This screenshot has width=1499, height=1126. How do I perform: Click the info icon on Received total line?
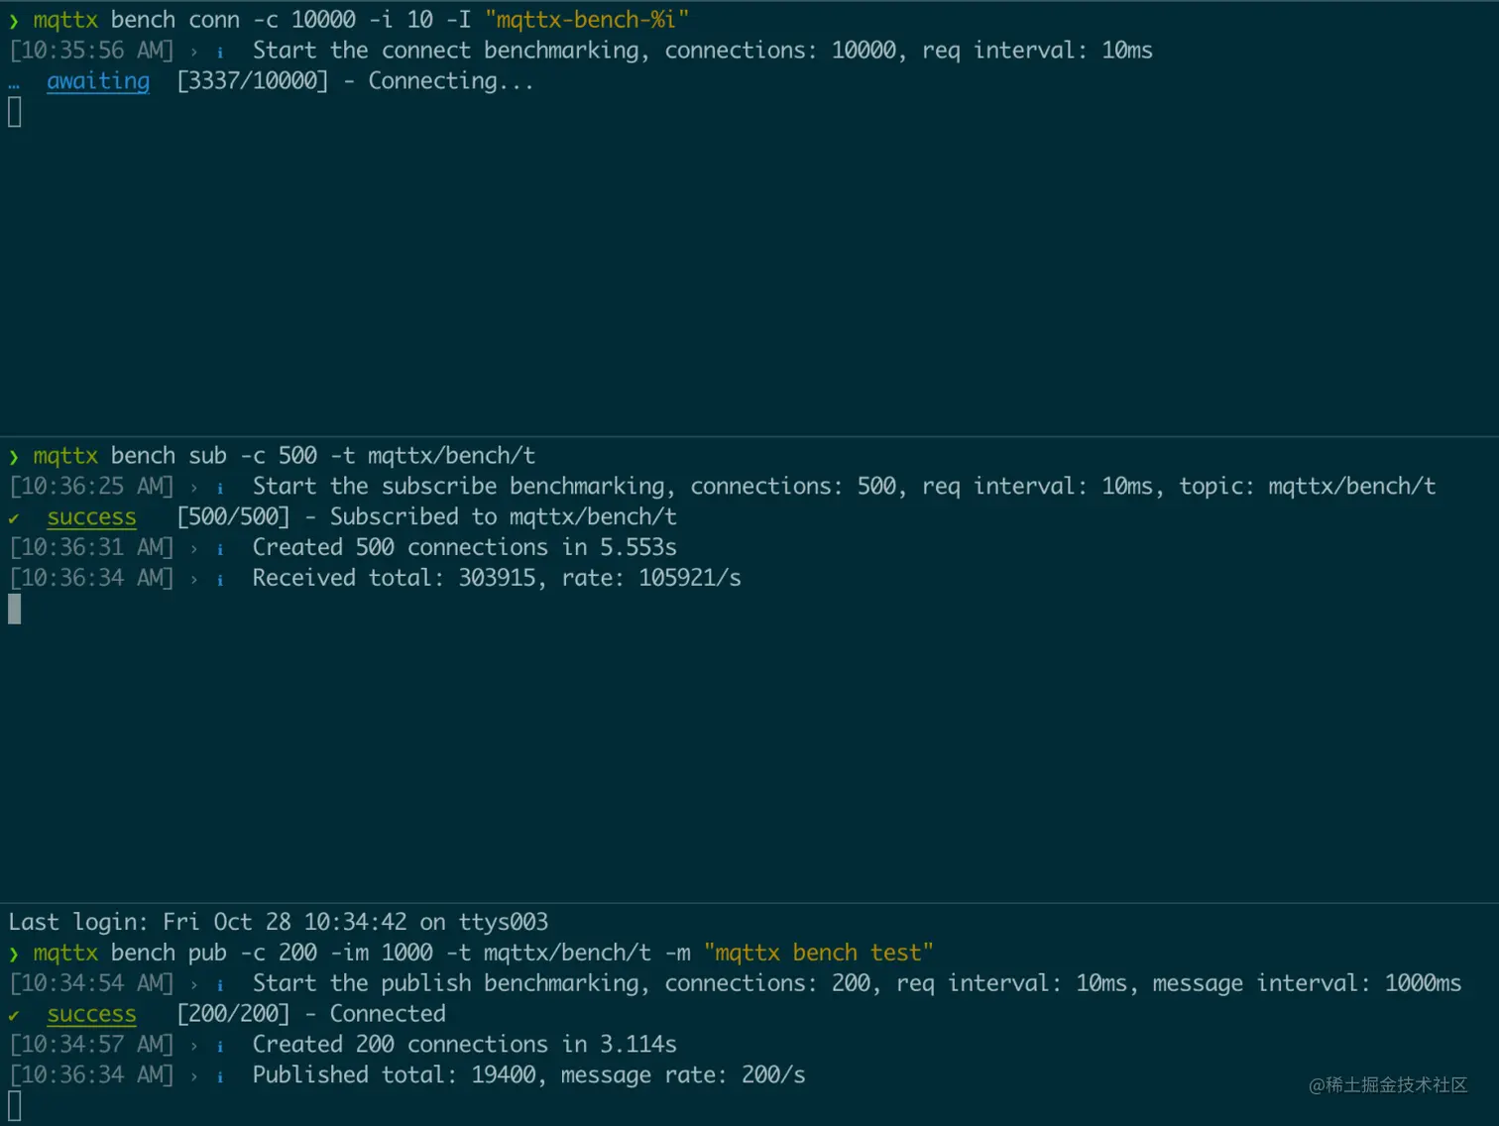coord(219,578)
